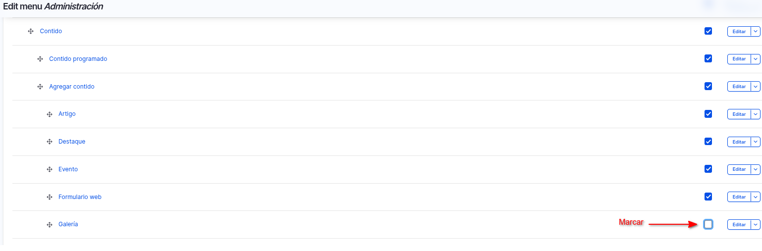Expand the Editar dropdown arrow for Destaque
The image size is (762, 251).
[x=755, y=142]
